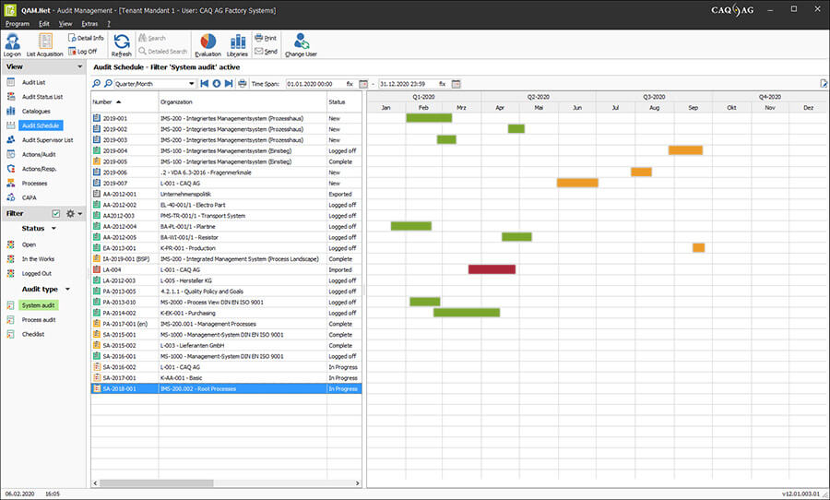Click the Detail Info button
The image size is (830, 500).
coord(86,38)
